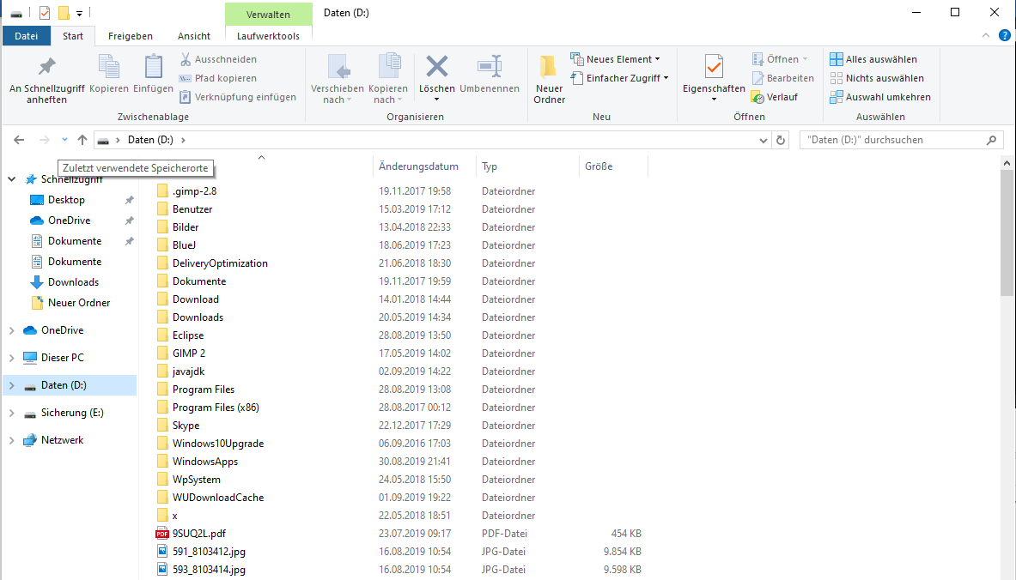The width and height of the screenshot is (1016, 580).
Task: Click Alles auswählen
Action: (873, 59)
